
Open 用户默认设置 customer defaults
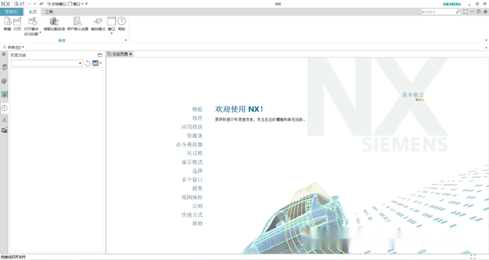[78, 23]
